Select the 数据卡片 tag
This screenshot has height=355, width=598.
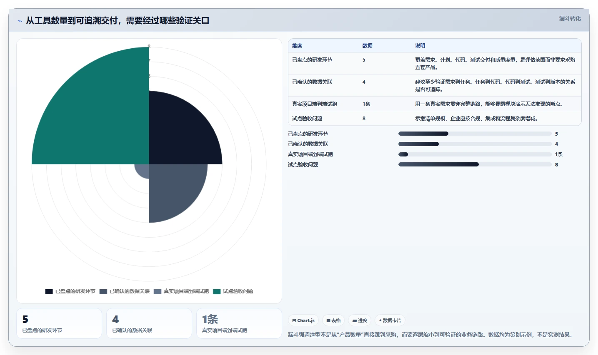click(390, 320)
